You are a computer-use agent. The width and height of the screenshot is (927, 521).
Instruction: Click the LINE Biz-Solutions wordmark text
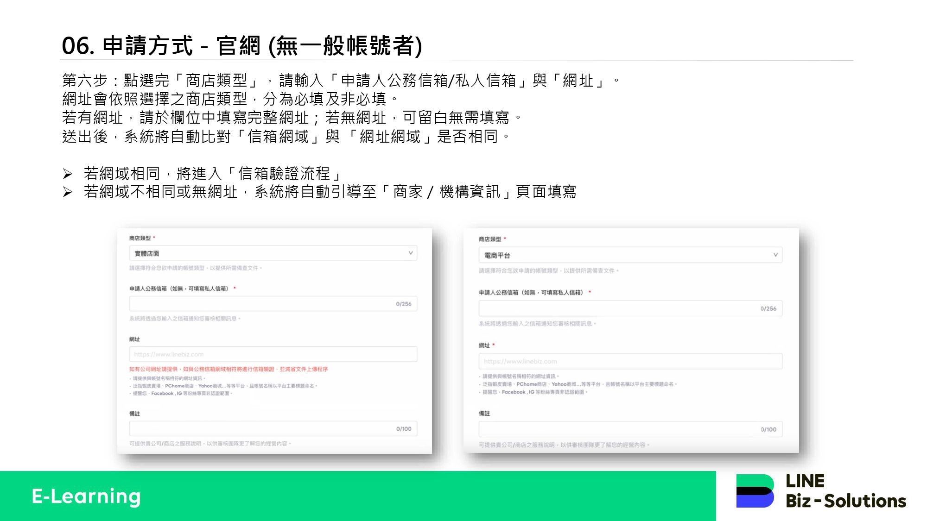click(x=845, y=491)
